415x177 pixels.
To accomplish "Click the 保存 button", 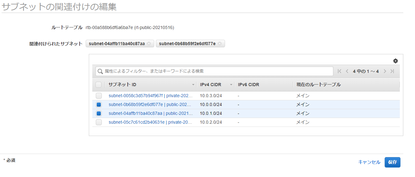I will pyautogui.click(x=393, y=162).
